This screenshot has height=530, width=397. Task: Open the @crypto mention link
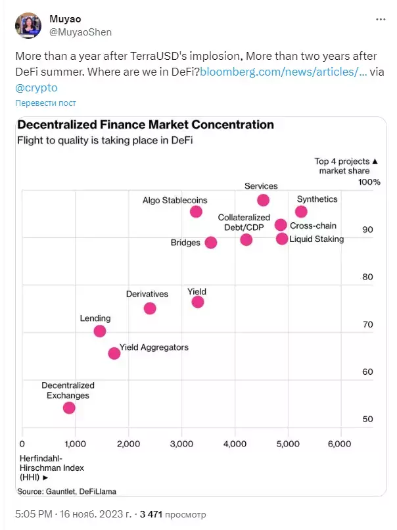[x=37, y=87]
